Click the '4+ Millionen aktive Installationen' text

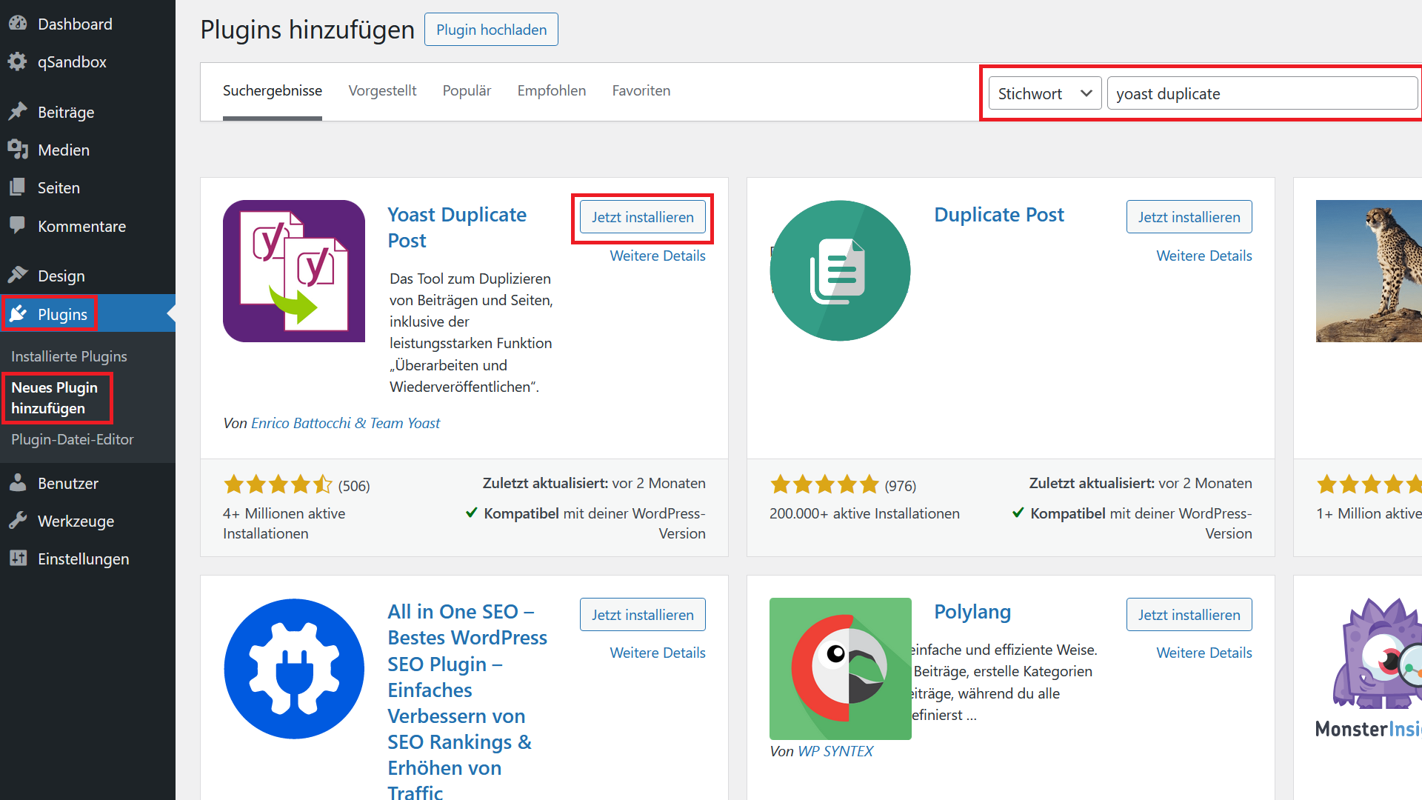[284, 523]
